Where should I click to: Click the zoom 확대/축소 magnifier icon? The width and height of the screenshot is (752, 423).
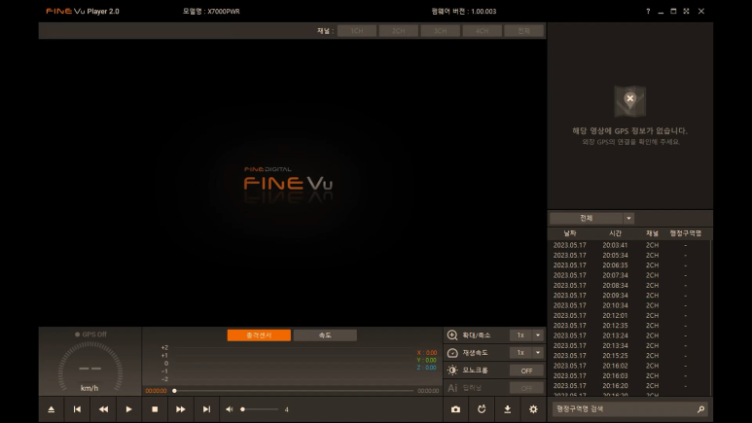pyautogui.click(x=452, y=335)
